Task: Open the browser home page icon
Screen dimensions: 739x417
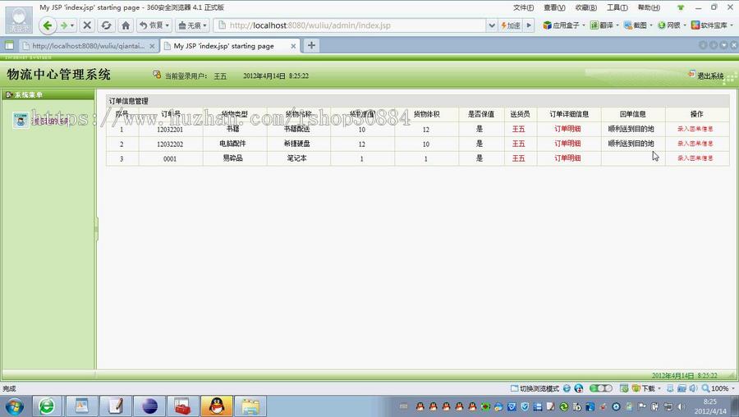Action: click(126, 25)
